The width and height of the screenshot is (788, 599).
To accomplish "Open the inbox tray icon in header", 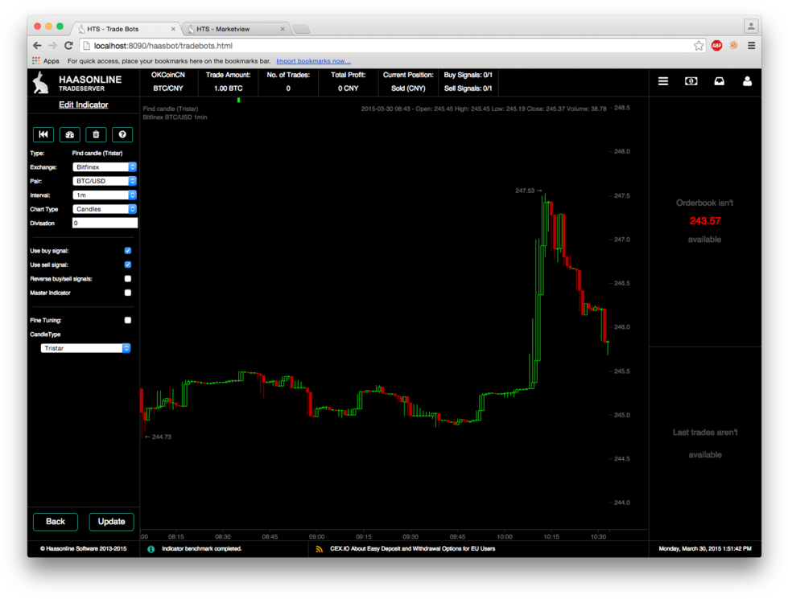I will click(719, 81).
